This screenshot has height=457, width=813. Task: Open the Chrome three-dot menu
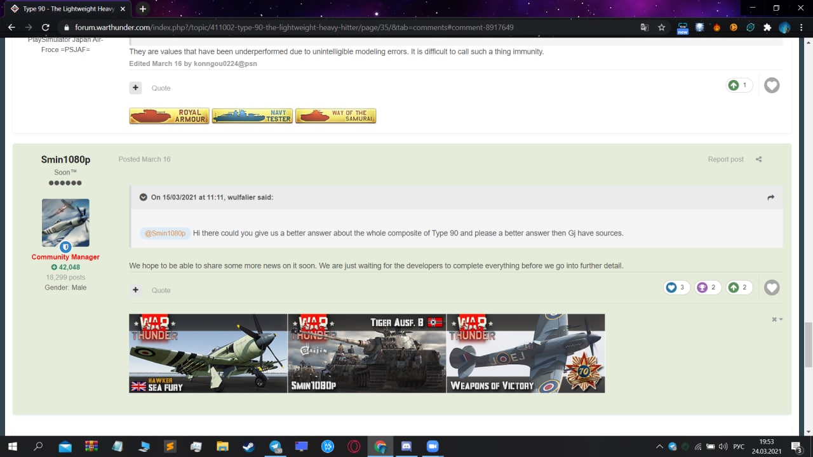click(x=801, y=27)
